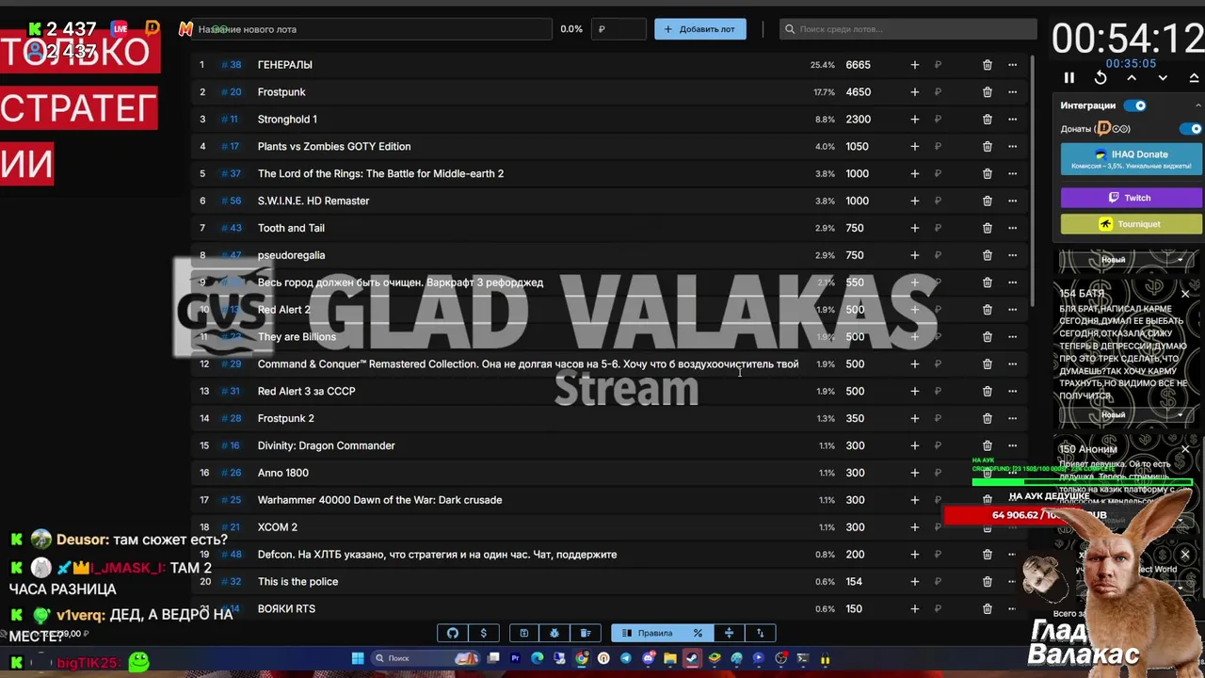Delete Plants vs Zombies GOTY Edition lot

coord(988,147)
